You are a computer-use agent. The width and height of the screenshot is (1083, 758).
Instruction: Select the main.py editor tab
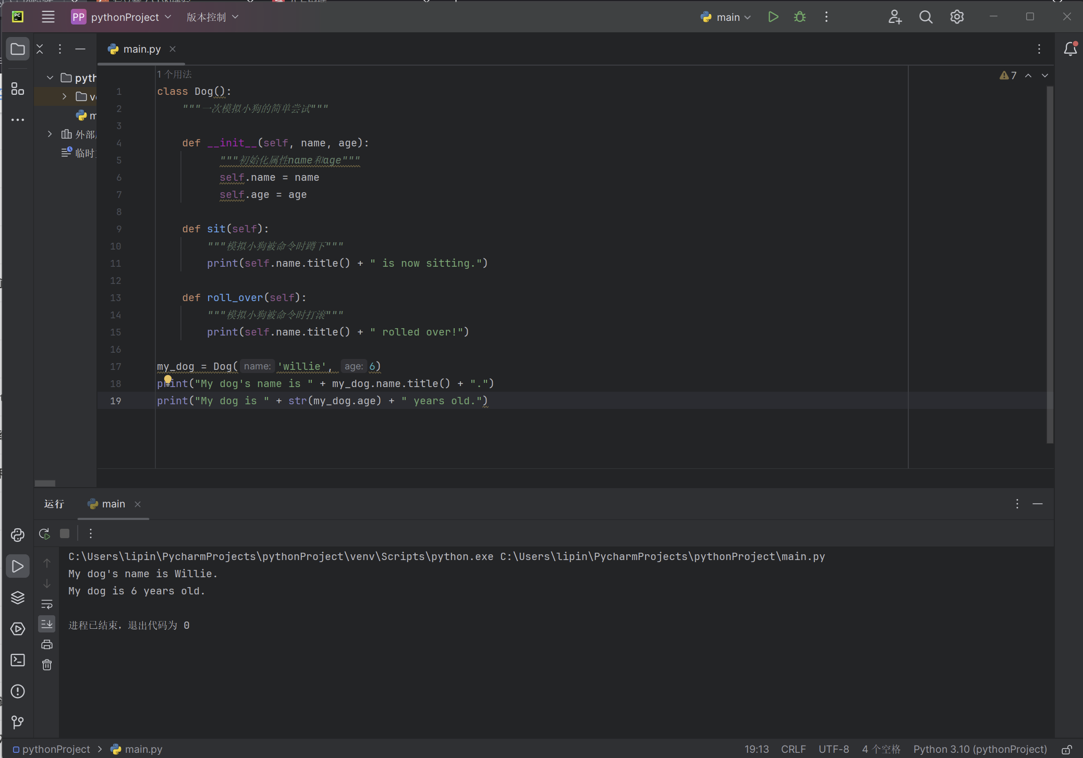[141, 49]
